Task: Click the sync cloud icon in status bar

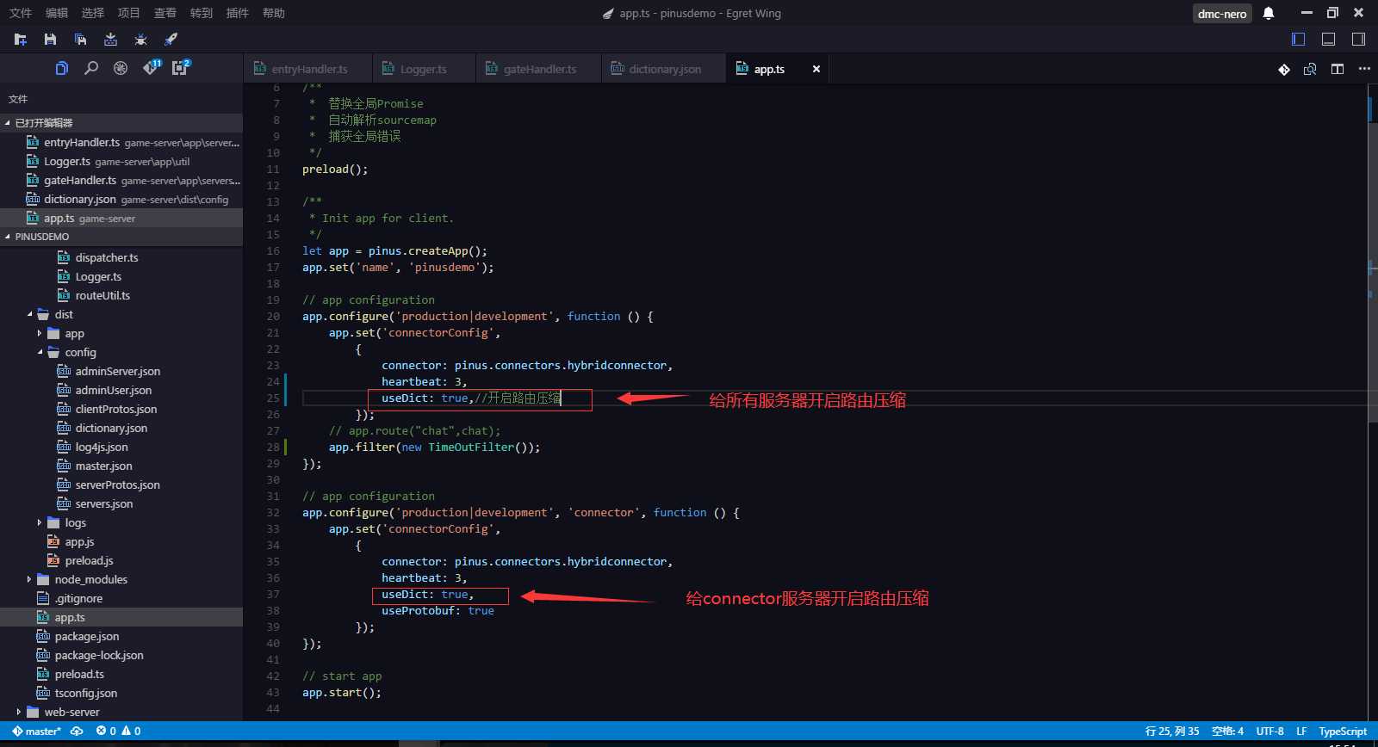Action: 77,732
